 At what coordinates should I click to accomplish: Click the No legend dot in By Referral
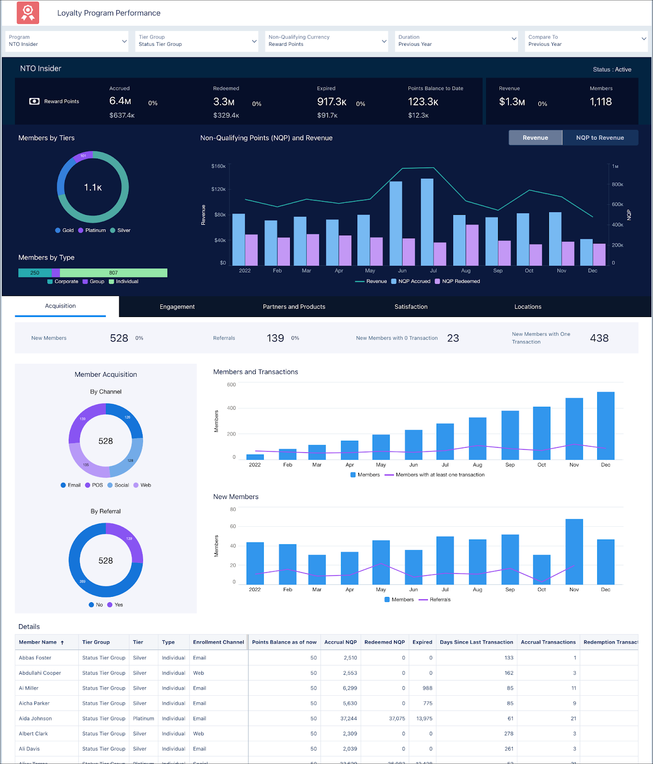pyautogui.click(x=91, y=605)
